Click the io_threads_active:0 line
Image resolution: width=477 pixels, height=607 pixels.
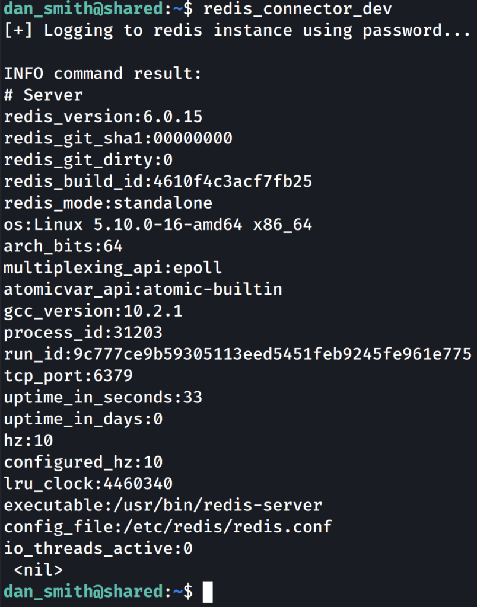pos(98,549)
